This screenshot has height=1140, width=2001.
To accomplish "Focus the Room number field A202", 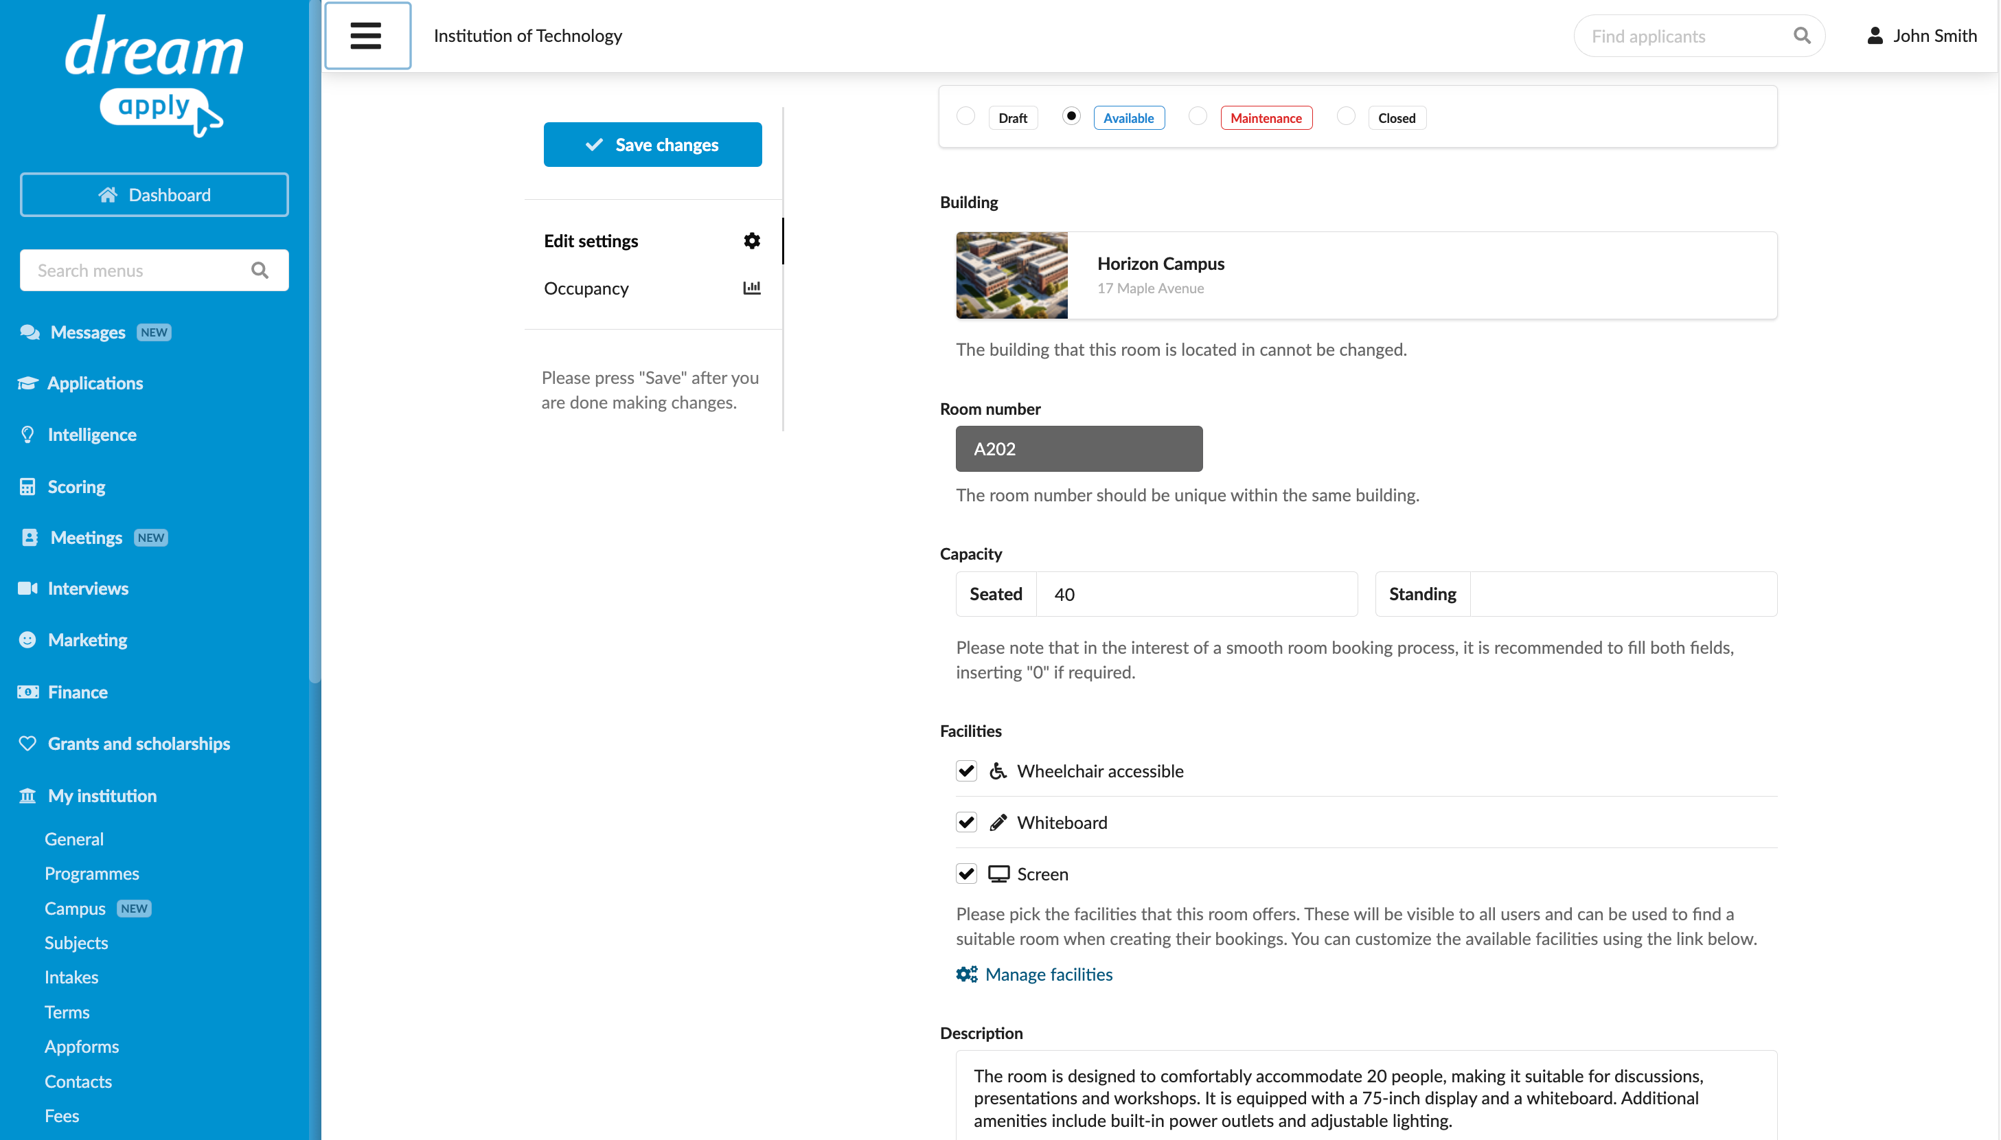I will pyautogui.click(x=1079, y=449).
